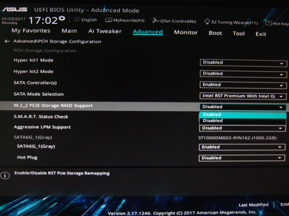Open the Exit tab

tap(261, 34)
